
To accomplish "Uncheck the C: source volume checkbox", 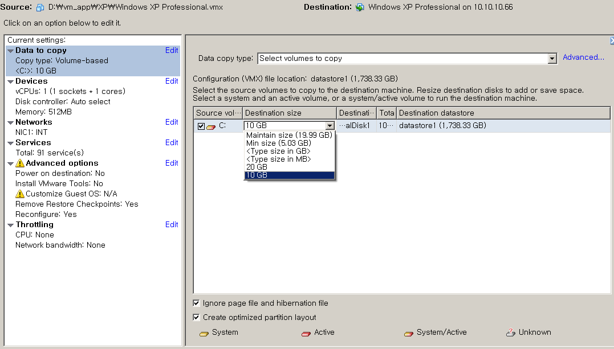I will [x=201, y=126].
